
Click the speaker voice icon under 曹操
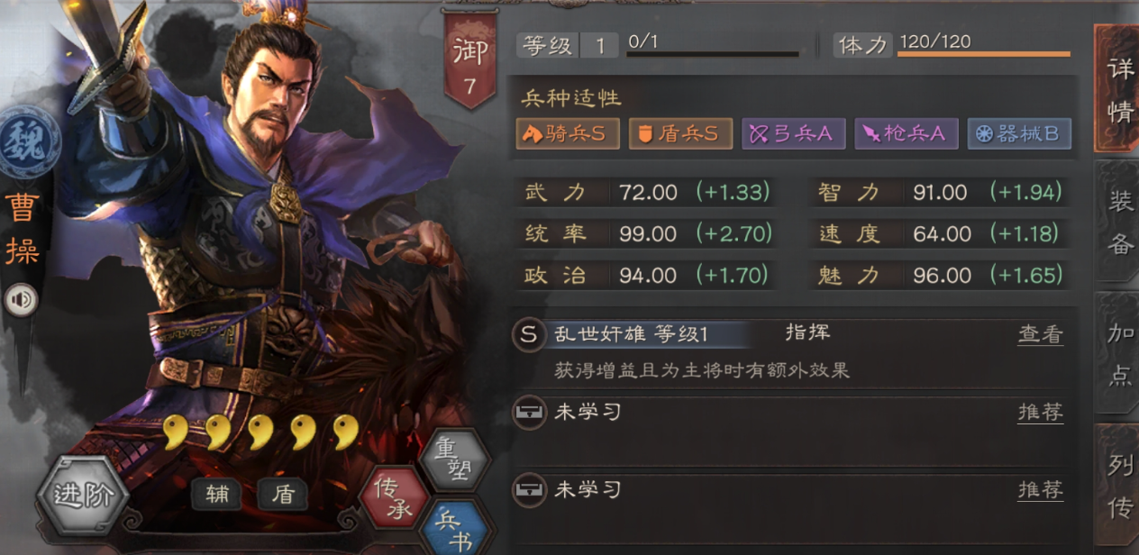(21, 300)
